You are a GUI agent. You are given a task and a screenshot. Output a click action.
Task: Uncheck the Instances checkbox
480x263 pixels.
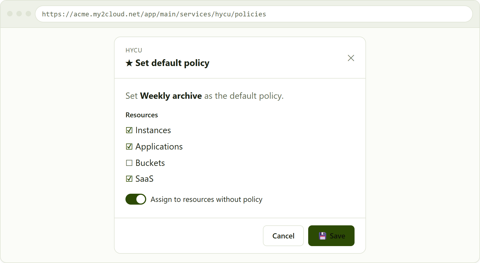tap(129, 130)
